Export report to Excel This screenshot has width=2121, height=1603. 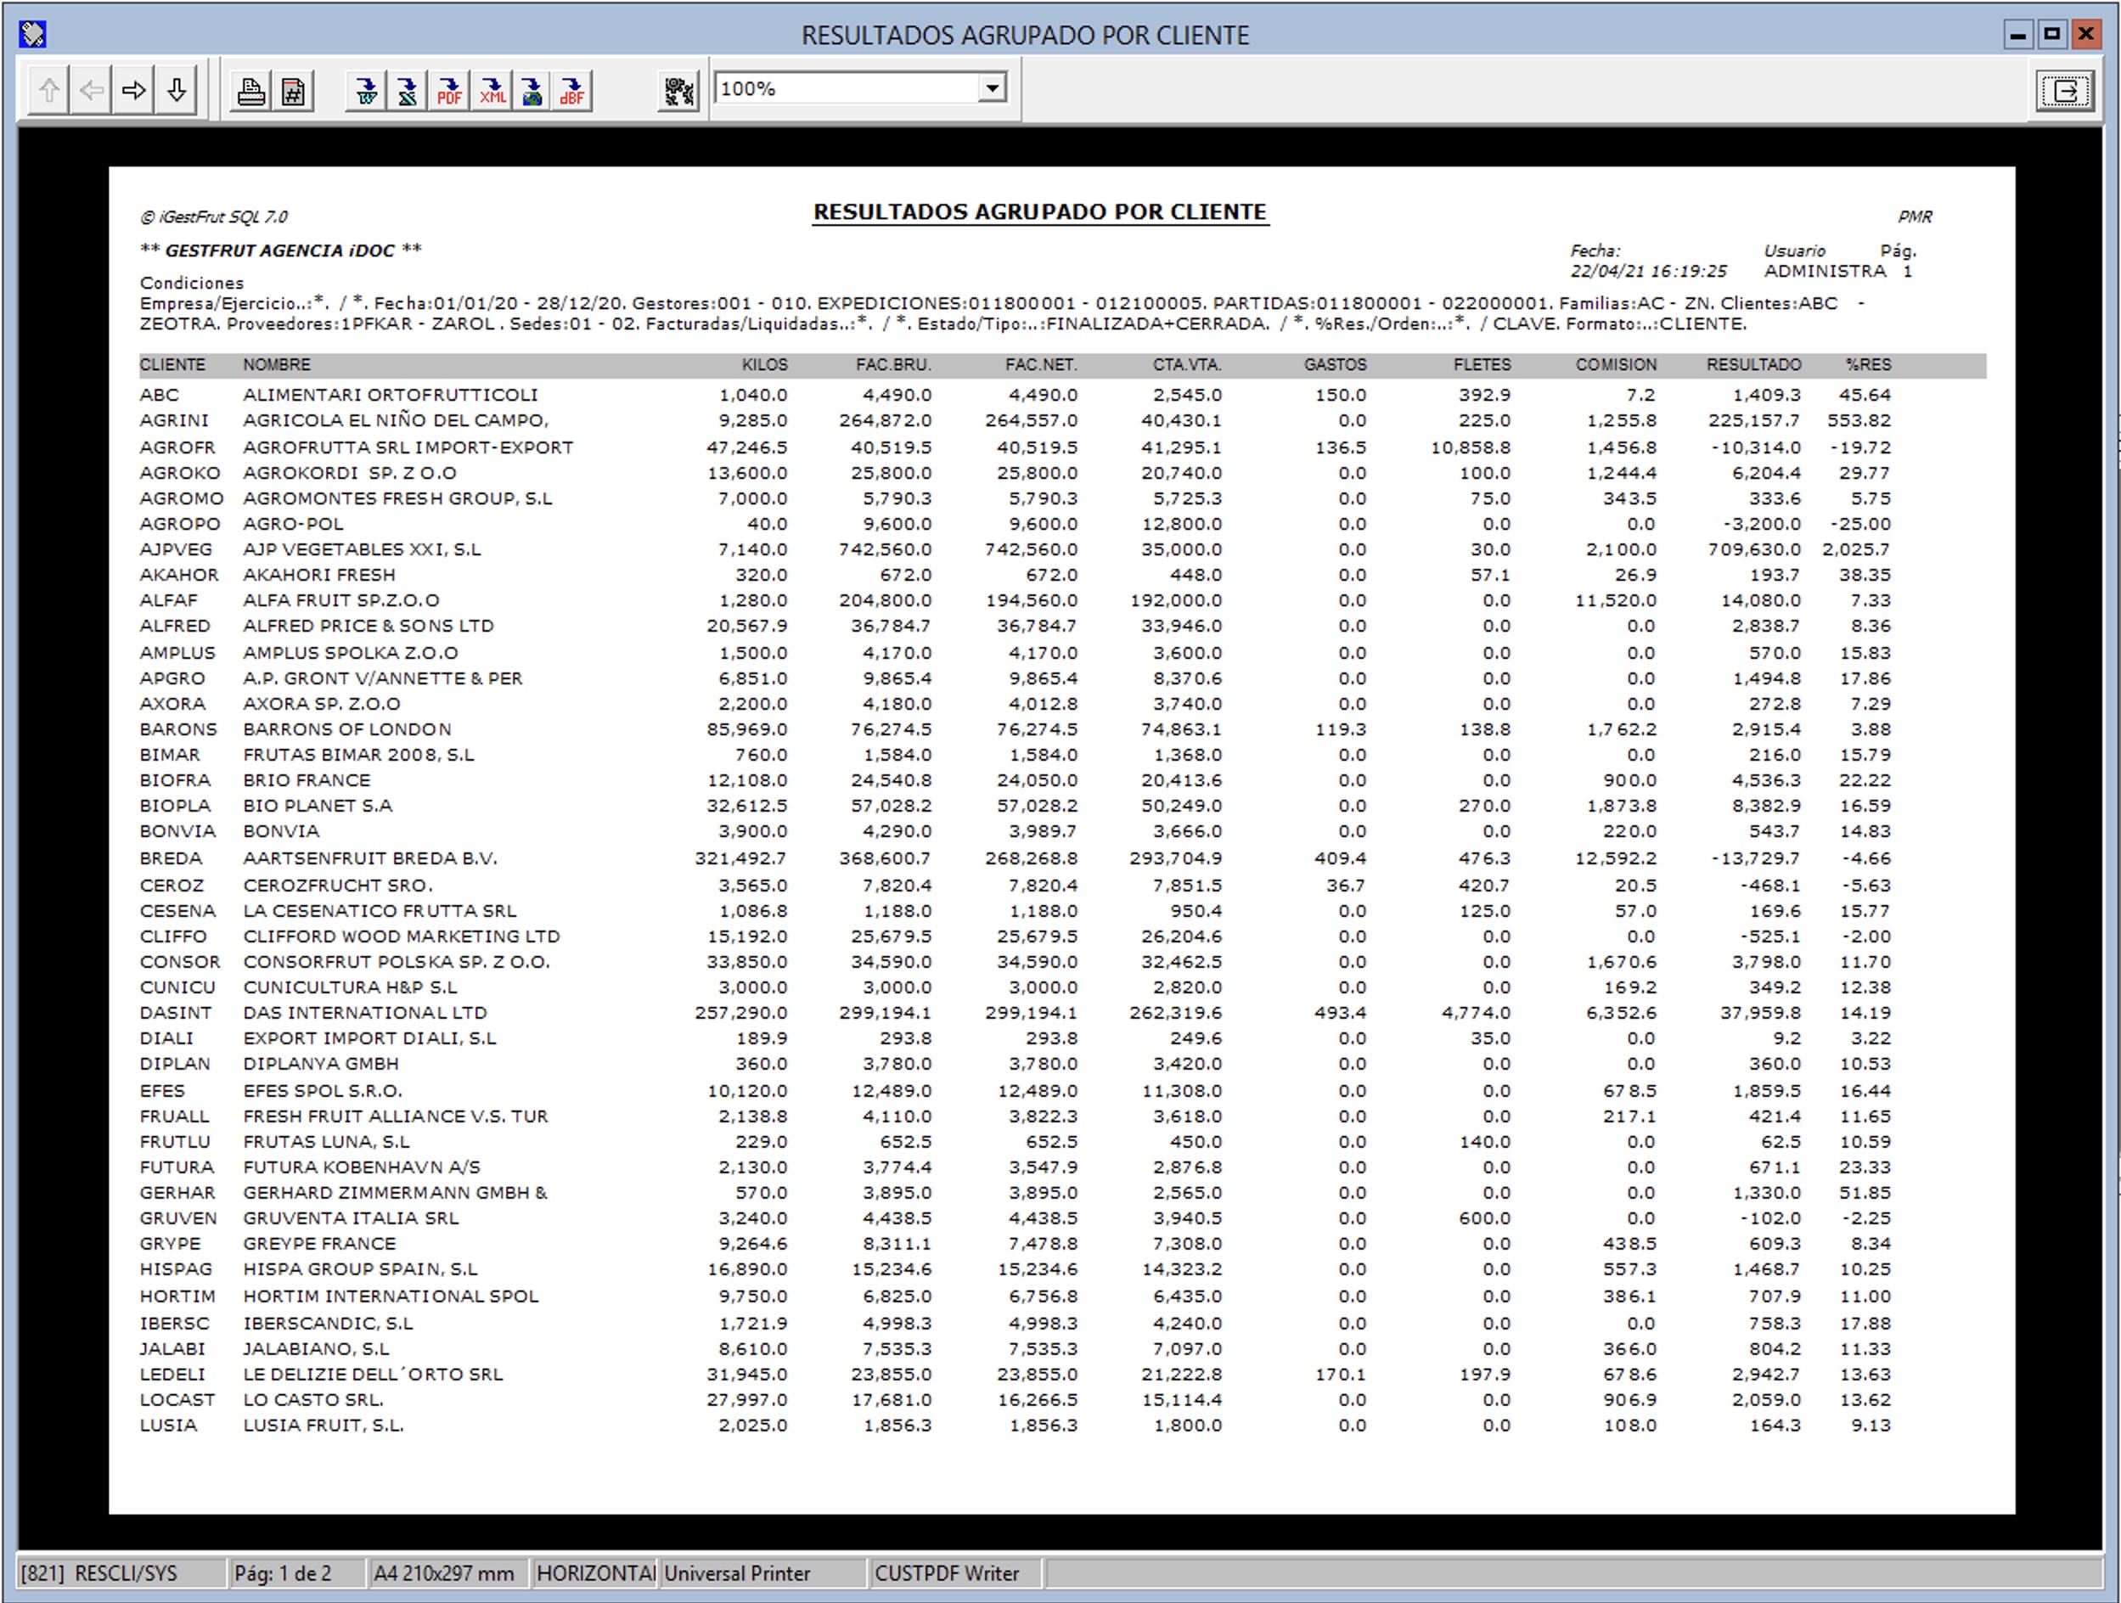(x=408, y=92)
